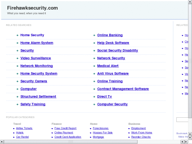
Task: Click the Credit Card Application link
Action: coord(68,137)
